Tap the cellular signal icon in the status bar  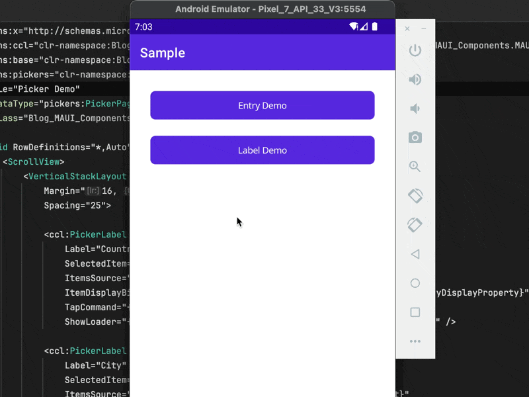364,26
